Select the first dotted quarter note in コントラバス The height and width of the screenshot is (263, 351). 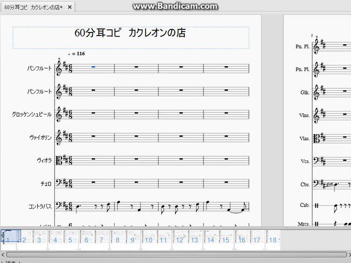(77, 208)
